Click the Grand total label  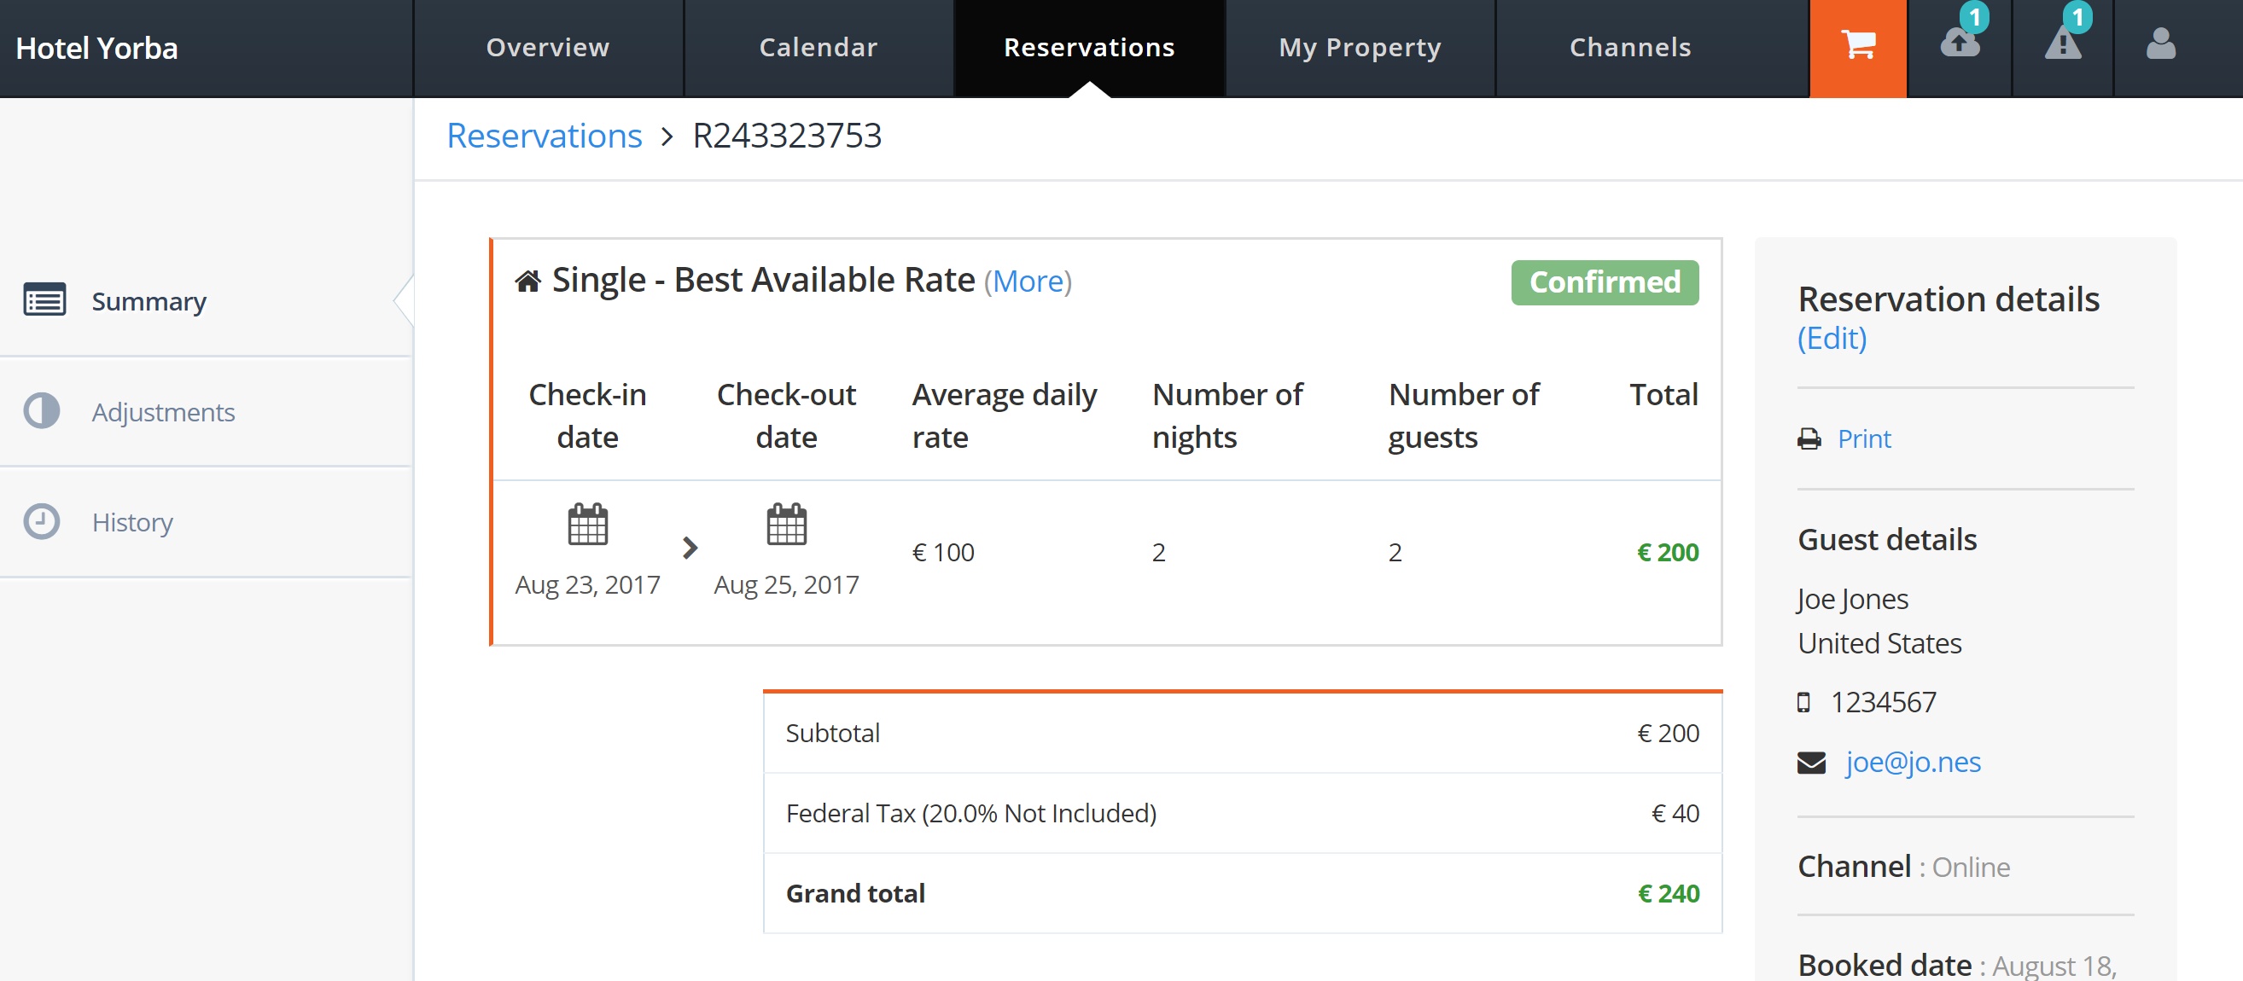[x=855, y=893]
